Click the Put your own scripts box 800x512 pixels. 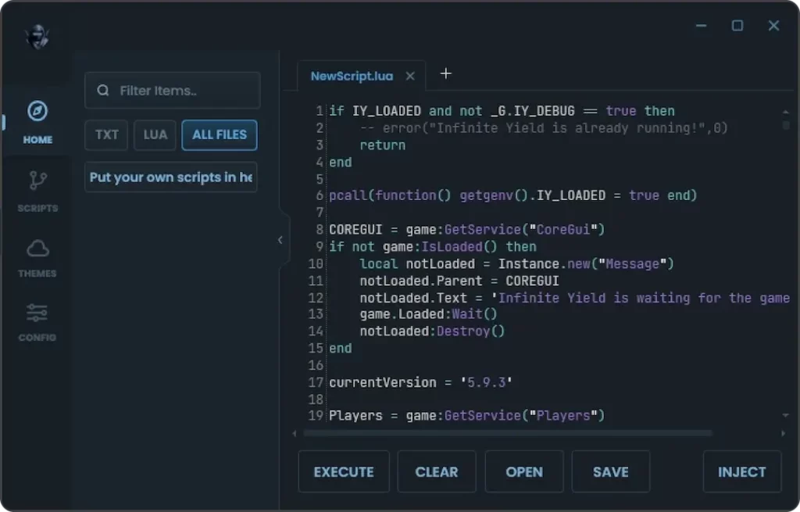[170, 177]
